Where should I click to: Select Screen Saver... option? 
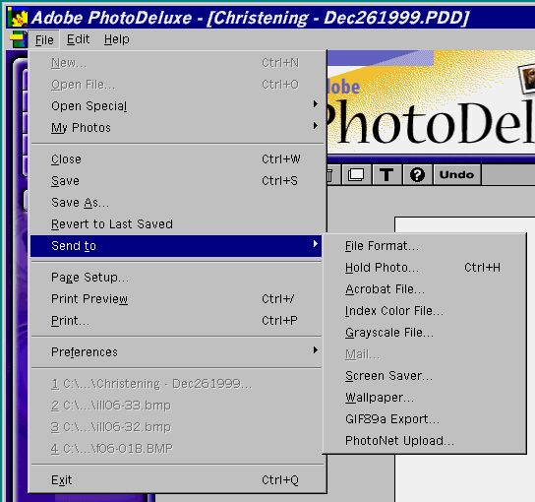tap(424, 376)
